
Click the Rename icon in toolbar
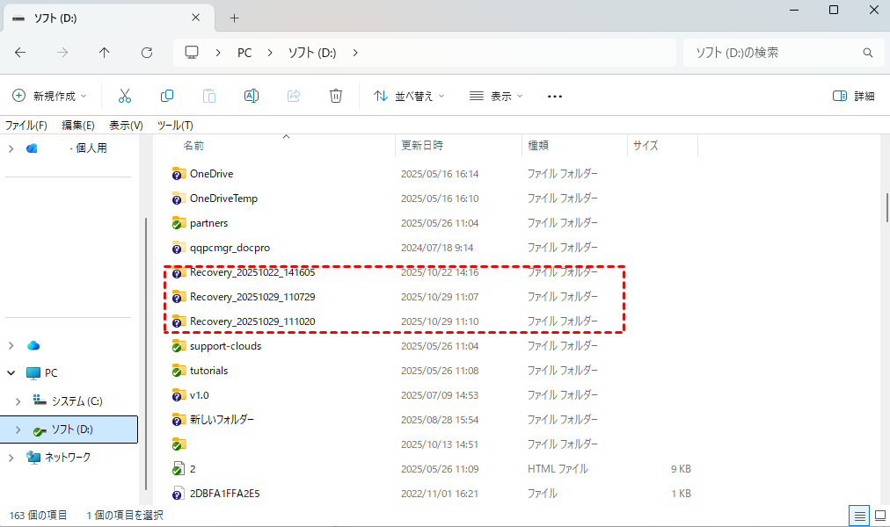coord(252,96)
